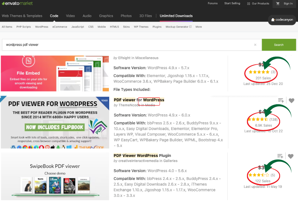This screenshot has height=203, width=298.
Task: Open the SwipeBook PDF viewer thumbnail
Action: click(x=55, y=176)
